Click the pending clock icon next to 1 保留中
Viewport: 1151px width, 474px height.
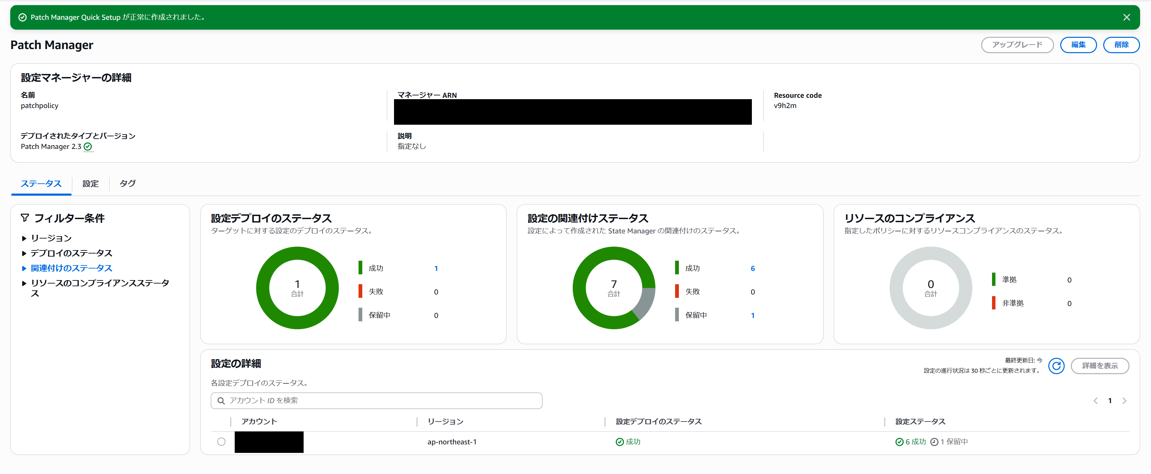click(934, 442)
